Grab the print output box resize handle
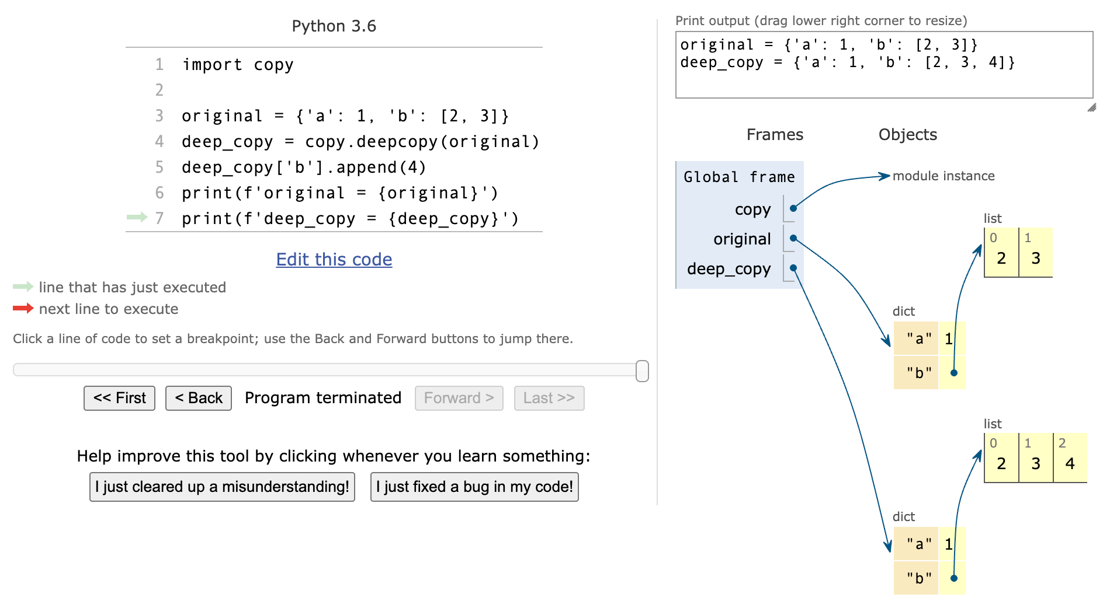 (x=1091, y=107)
